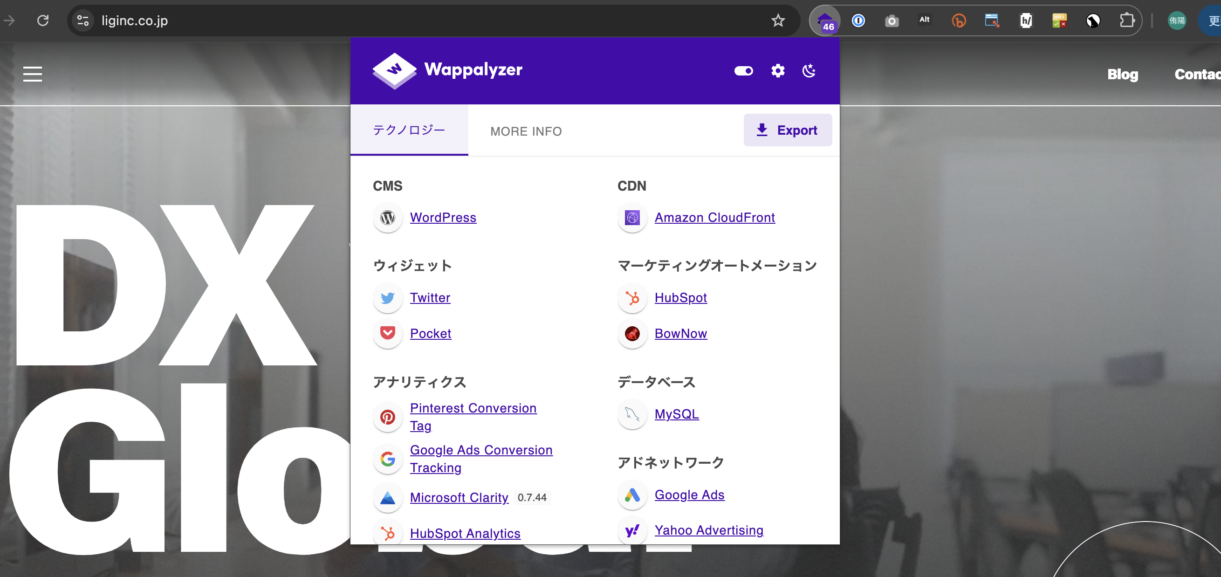Image resolution: width=1221 pixels, height=577 pixels.
Task: Click the Export button
Action: pyautogui.click(x=787, y=131)
